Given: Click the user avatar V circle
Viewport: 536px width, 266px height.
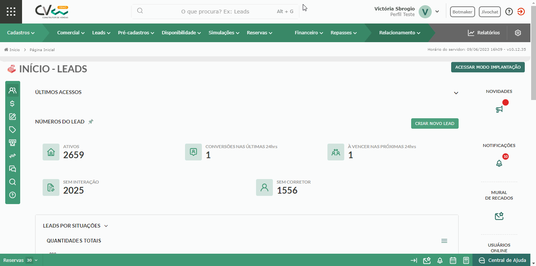Looking at the screenshot, I should (x=425, y=12).
